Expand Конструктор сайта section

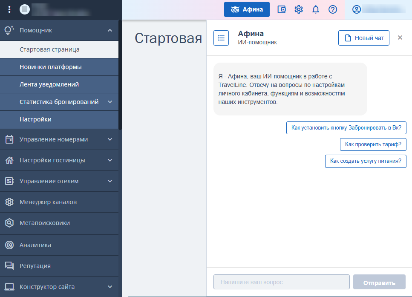point(110,287)
